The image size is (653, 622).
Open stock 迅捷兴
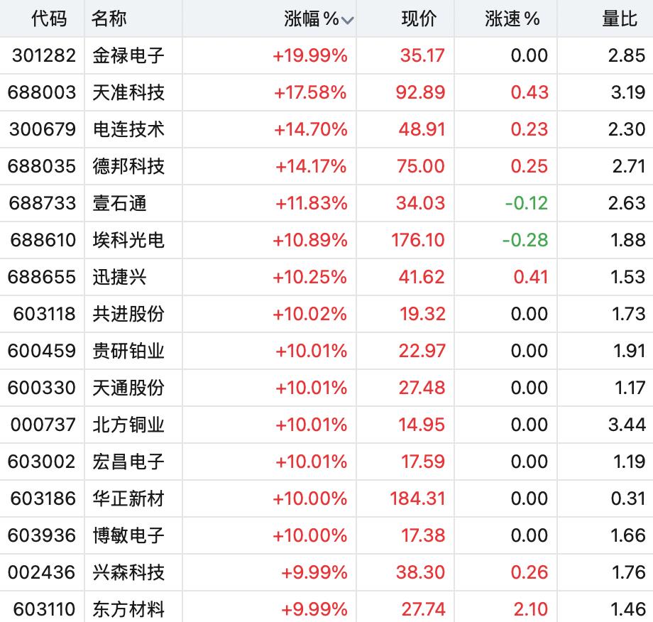[119, 277]
